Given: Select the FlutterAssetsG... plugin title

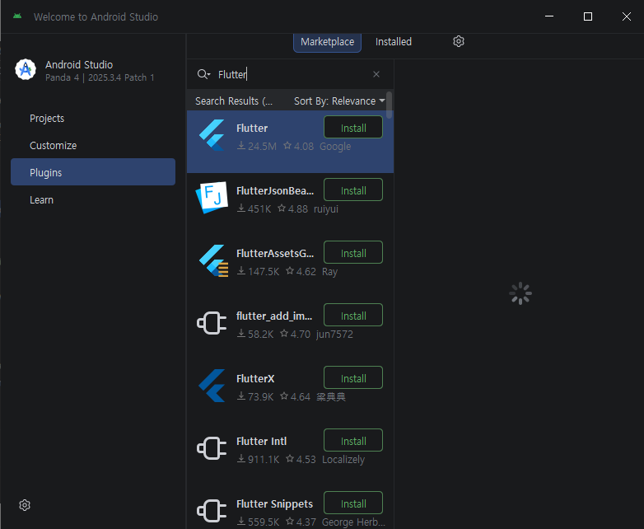Looking at the screenshot, I should click(x=275, y=254).
